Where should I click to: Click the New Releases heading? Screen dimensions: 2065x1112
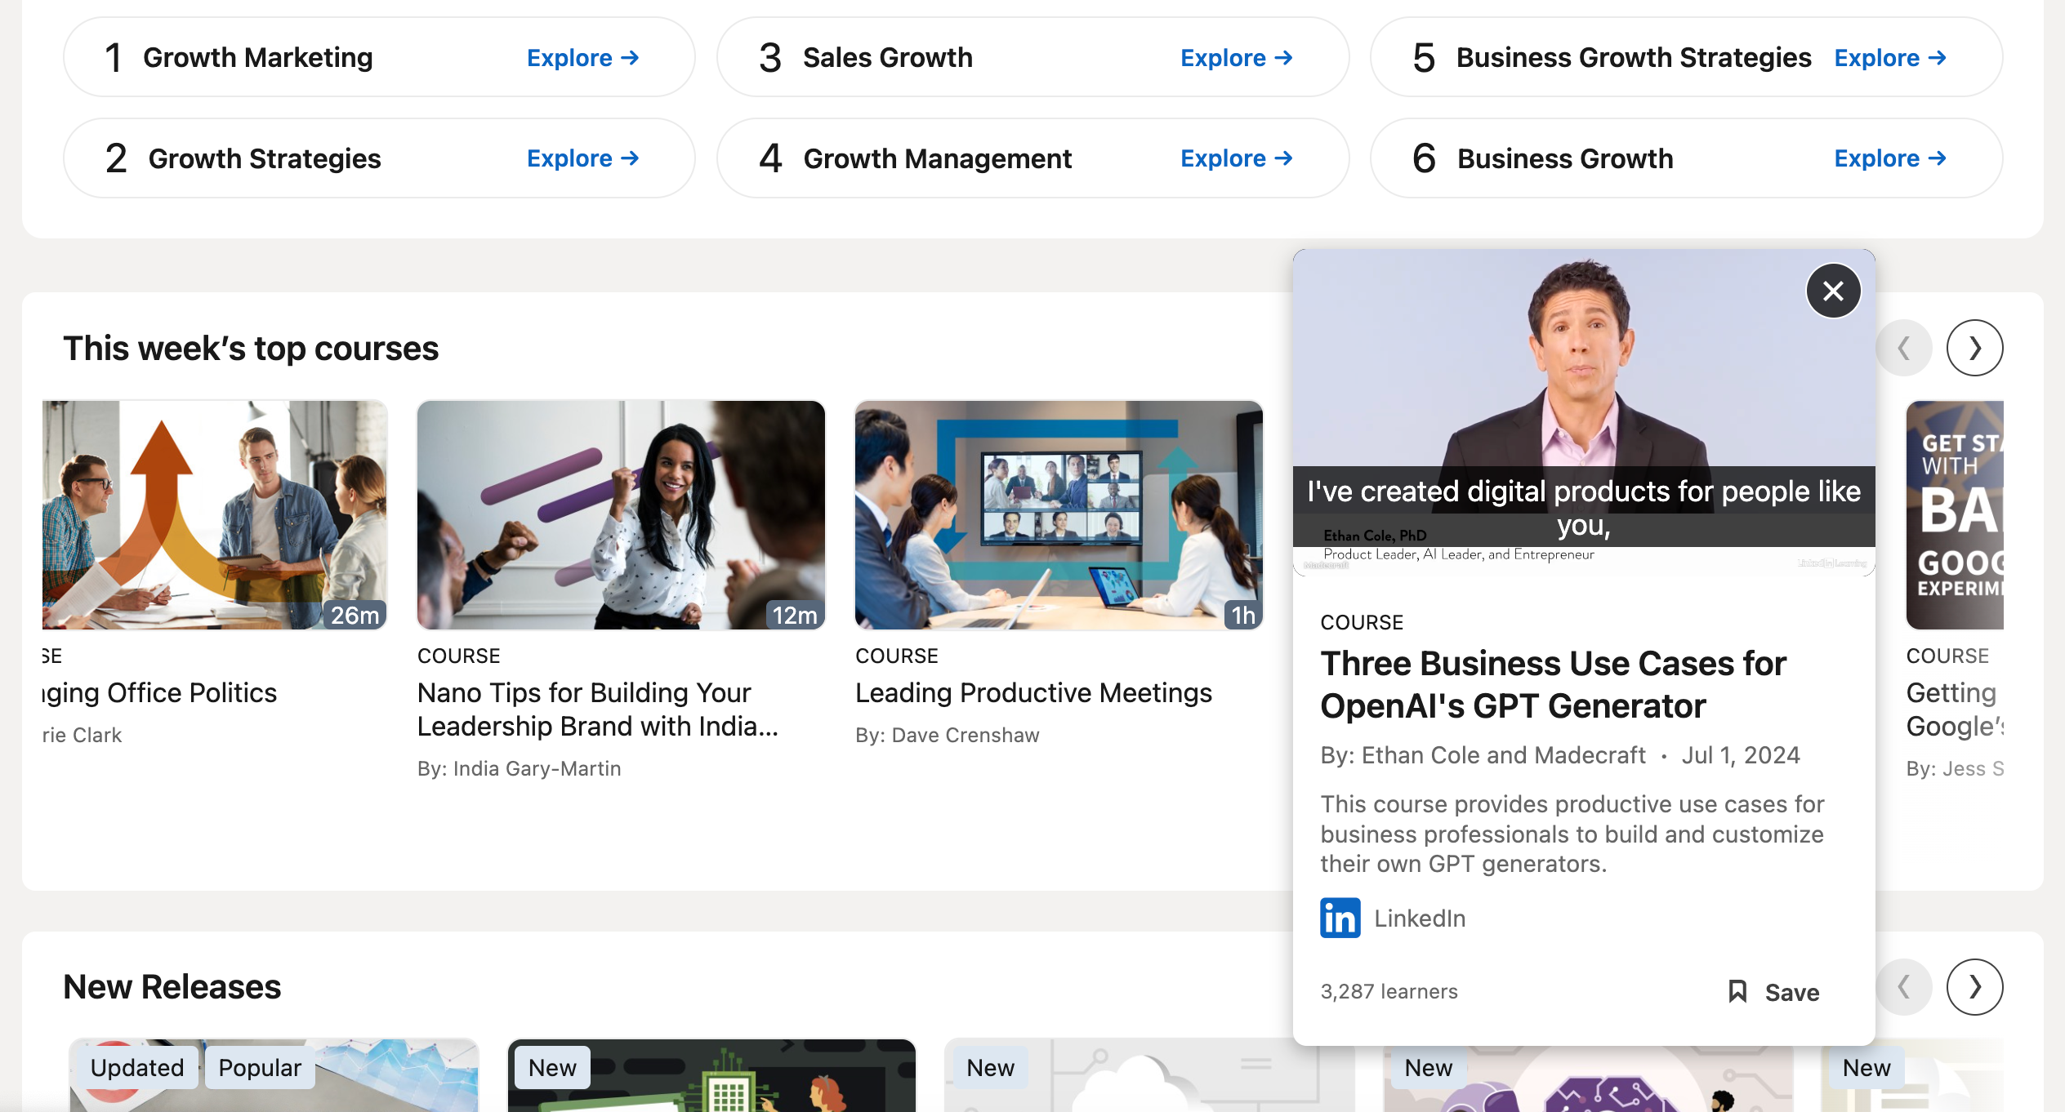(x=172, y=987)
